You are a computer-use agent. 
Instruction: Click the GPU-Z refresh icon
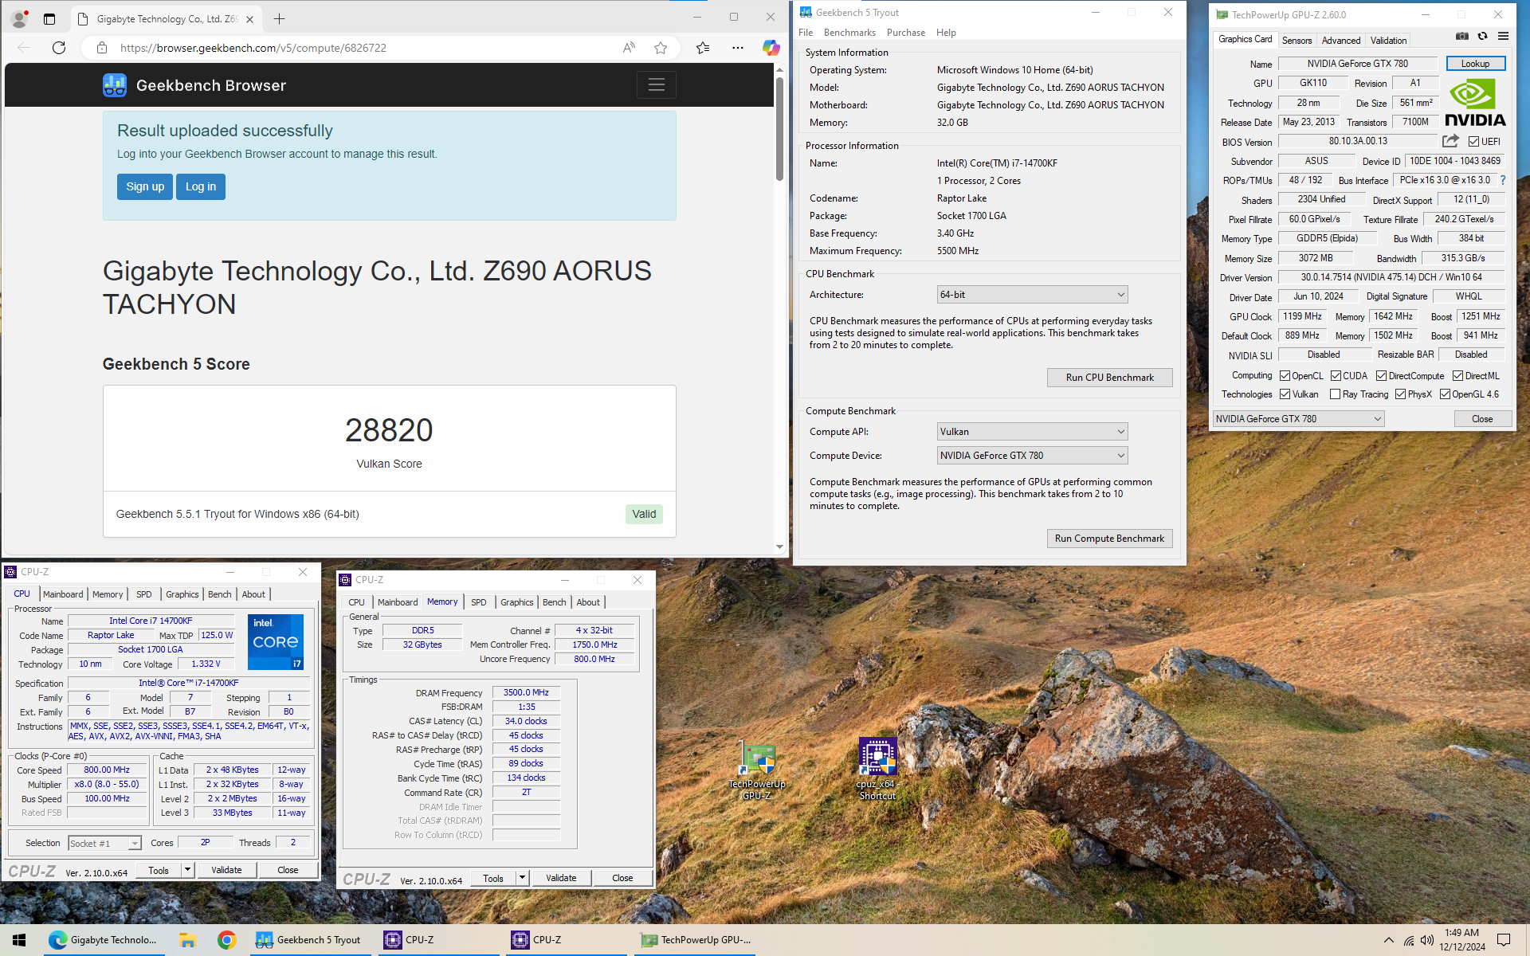(x=1483, y=37)
